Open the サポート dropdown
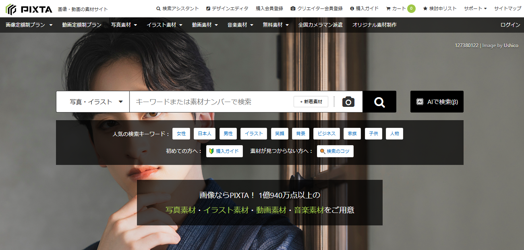 (x=475, y=8)
